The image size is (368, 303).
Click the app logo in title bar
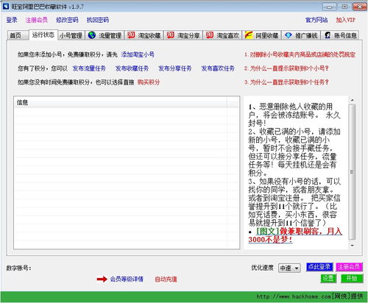pyautogui.click(x=6, y=7)
